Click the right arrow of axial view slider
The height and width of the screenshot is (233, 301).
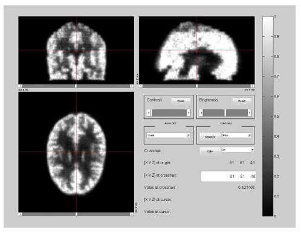click(132, 214)
